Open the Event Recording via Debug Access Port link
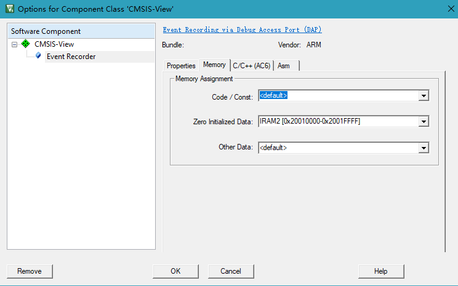The width and height of the screenshot is (458, 286). click(x=242, y=30)
